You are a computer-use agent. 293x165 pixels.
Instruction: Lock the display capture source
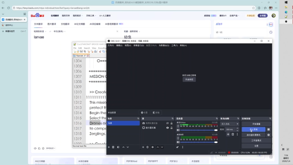(171, 128)
